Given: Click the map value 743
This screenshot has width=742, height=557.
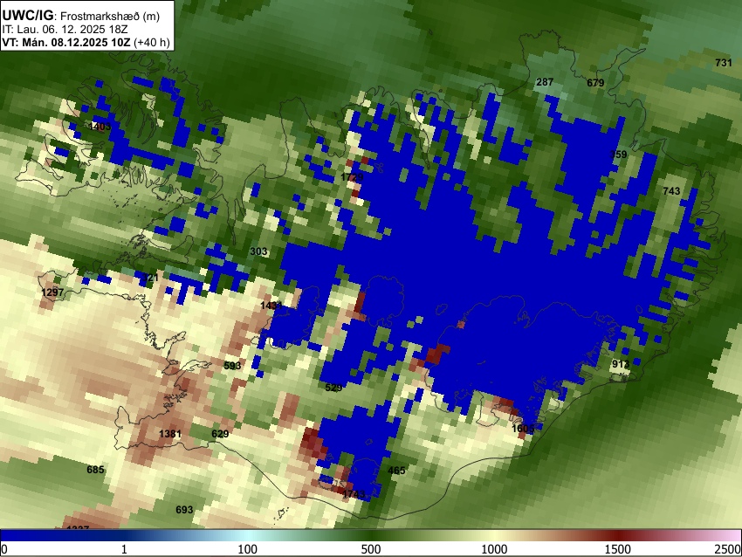Looking at the screenshot, I should 671,190.
